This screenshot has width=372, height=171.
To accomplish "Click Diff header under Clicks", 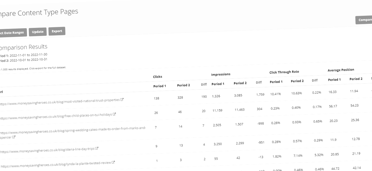I will [203, 84].
